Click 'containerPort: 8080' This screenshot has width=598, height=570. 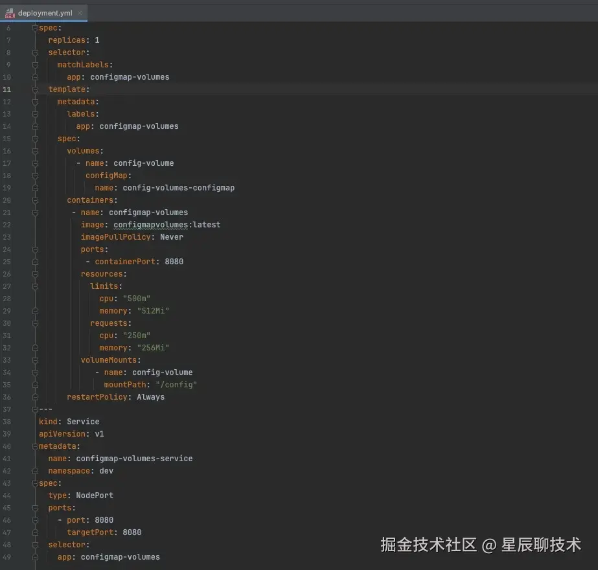(139, 262)
